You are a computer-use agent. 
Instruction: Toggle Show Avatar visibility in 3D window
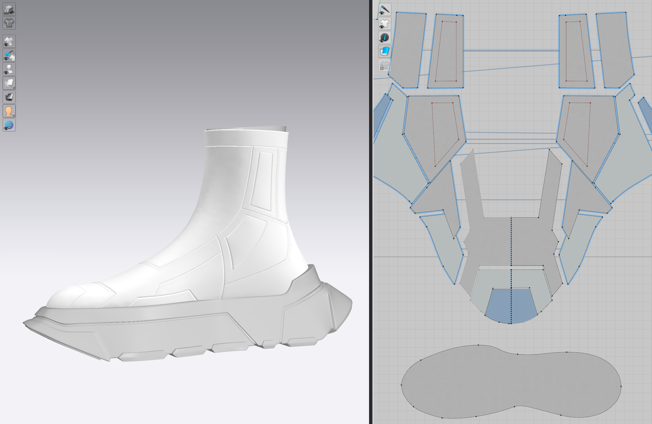[9, 69]
